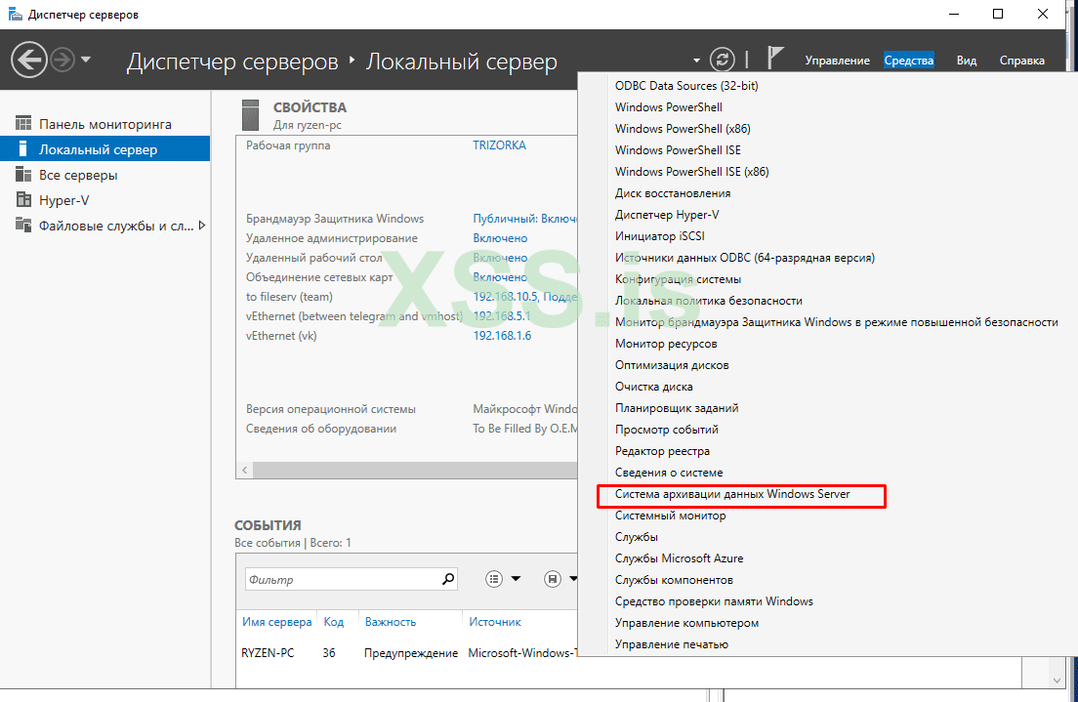Screen dimensions: 1078x702
Task: Click the 192.168.5.1 address link
Action: click(x=502, y=316)
